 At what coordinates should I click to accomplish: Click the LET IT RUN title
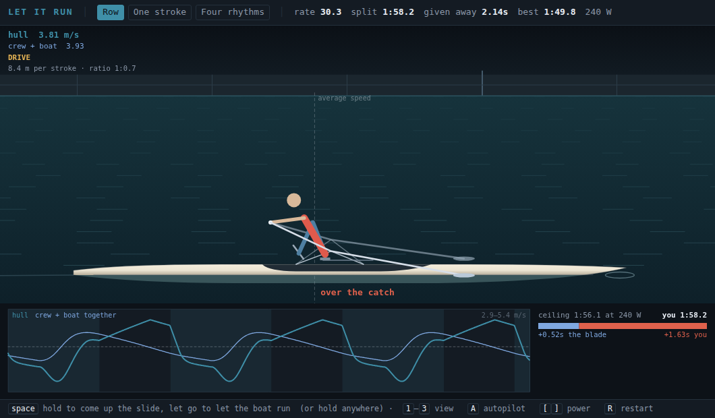click(40, 12)
